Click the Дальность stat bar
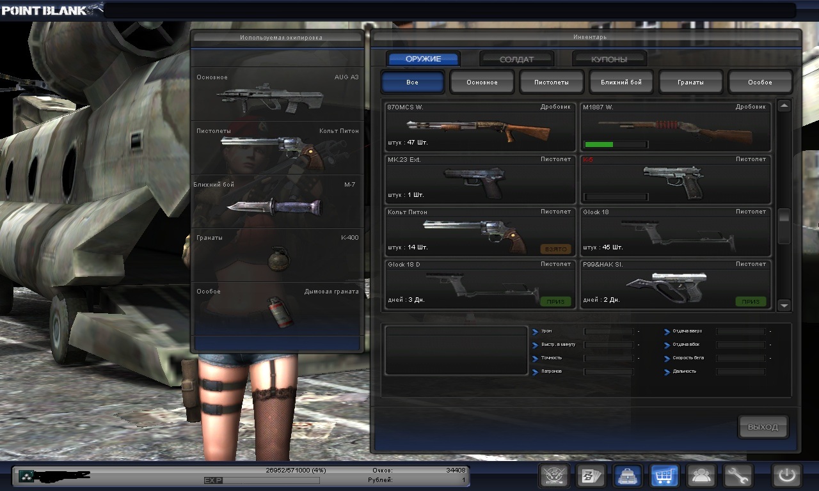Screen dimensions: 819x491 click(x=741, y=371)
